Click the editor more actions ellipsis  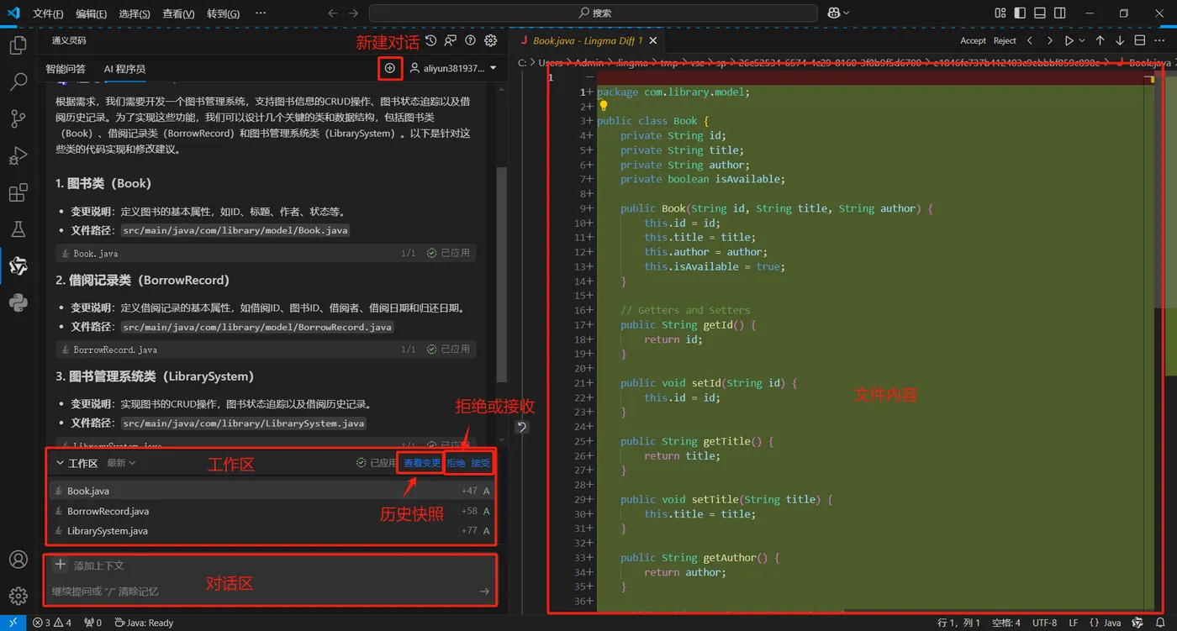point(1160,40)
